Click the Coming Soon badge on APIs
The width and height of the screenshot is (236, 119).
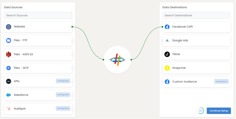tap(63, 81)
